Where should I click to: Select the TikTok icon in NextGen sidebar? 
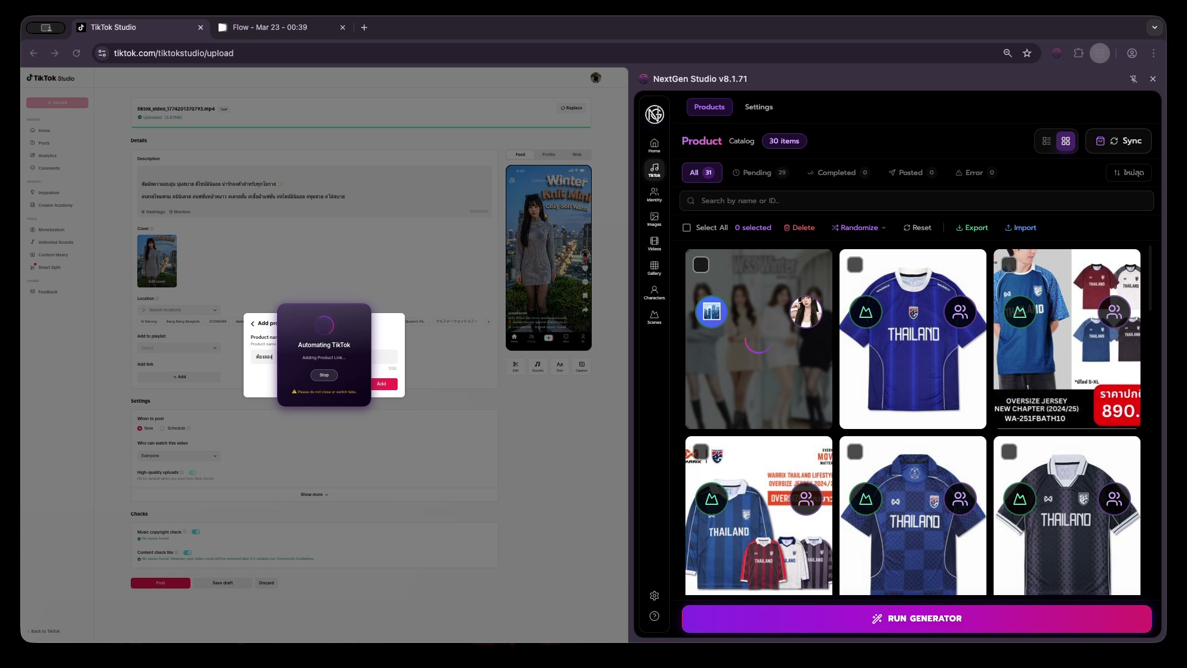(654, 170)
